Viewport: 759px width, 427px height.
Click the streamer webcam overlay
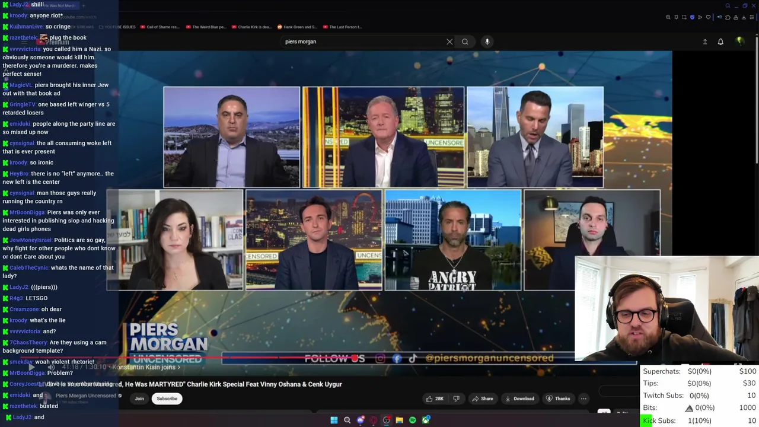666,308
